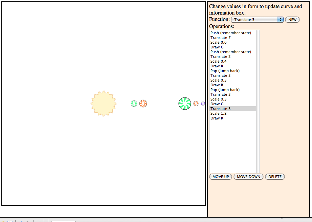Click the small green pinwheel beside the sun

(x=134, y=104)
